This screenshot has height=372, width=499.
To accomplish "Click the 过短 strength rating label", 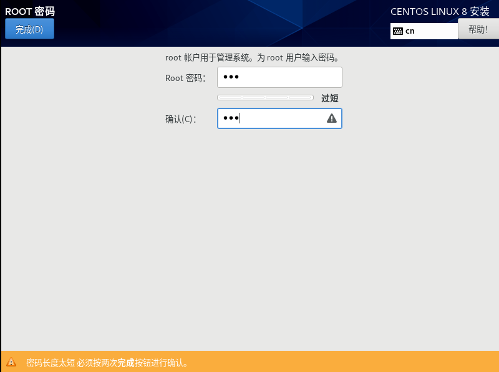I will 329,98.
